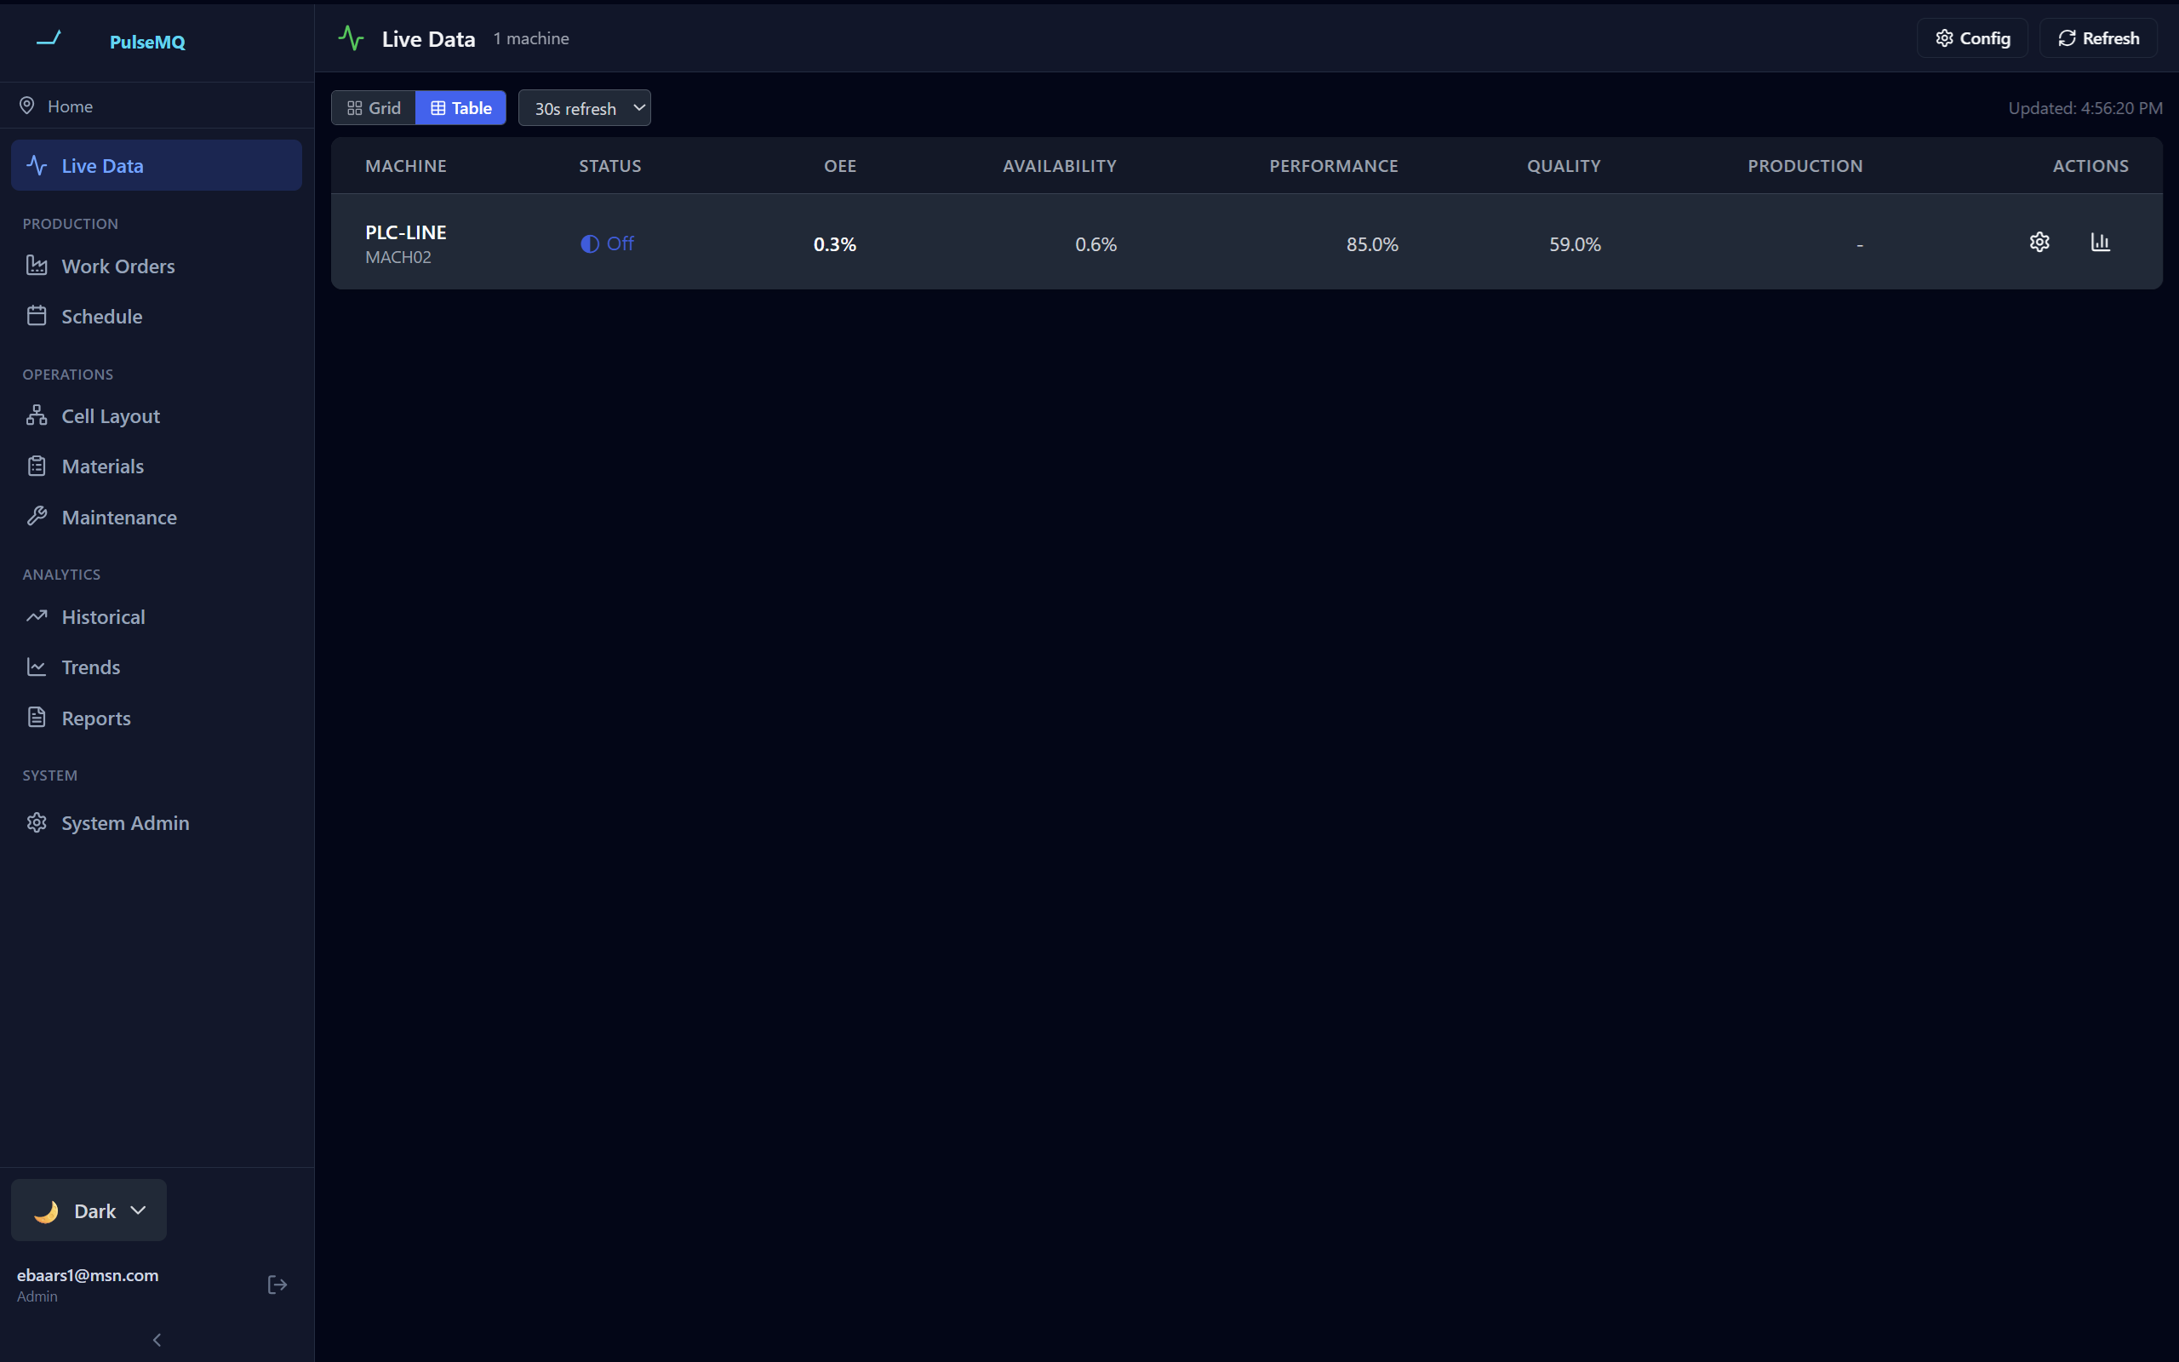
Task: Click the logout icon next to ebaars1@msn.com
Action: click(277, 1284)
